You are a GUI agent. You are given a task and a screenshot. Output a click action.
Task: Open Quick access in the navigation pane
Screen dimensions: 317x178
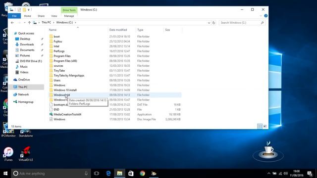(26, 33)
